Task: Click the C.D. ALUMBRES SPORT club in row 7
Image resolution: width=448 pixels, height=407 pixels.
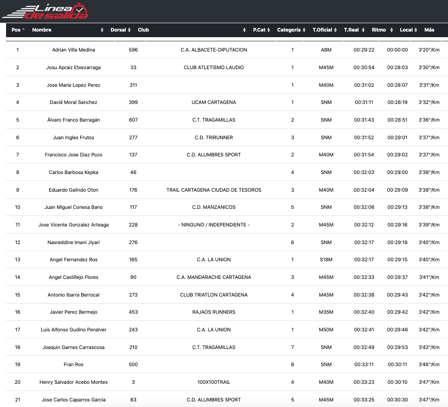Action: [214, 155]
